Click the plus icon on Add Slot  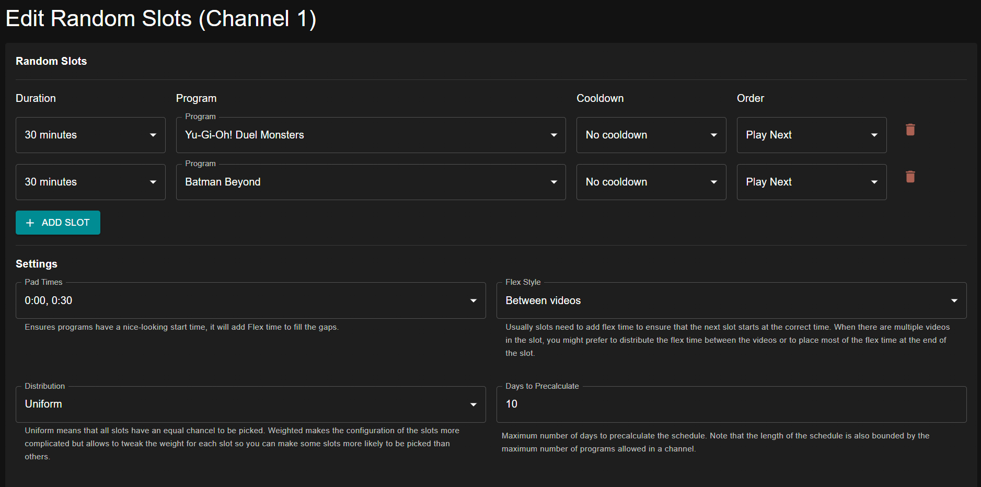(x=30, y=223)
